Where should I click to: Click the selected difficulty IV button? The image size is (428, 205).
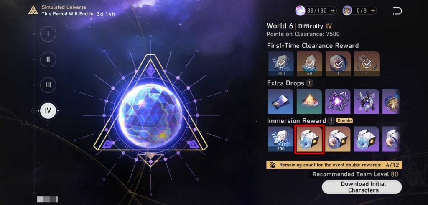pyautogui.click(x=48, y=111)
